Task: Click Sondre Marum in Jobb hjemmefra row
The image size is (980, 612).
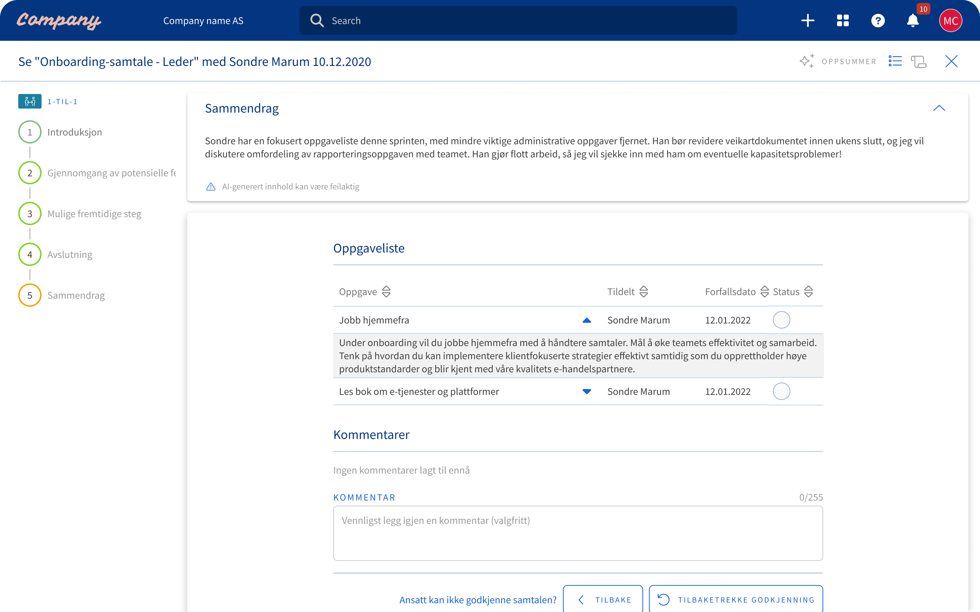Action: (639, 320)
